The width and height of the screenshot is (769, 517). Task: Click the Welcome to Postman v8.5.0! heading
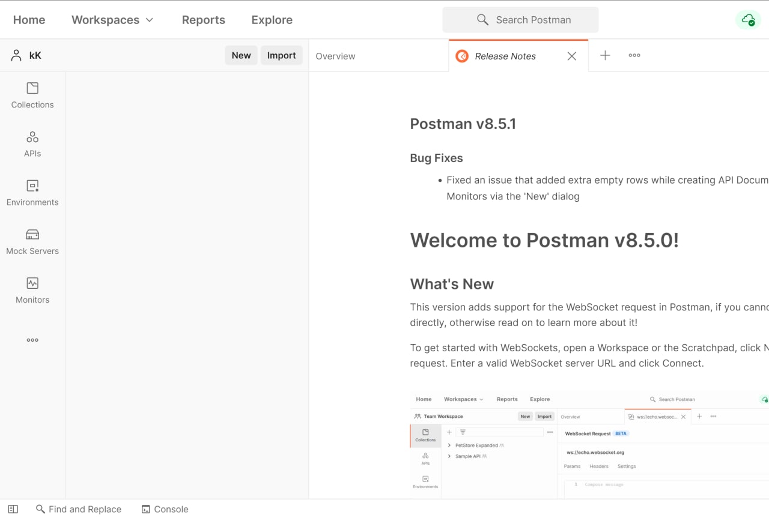[544, 240]
